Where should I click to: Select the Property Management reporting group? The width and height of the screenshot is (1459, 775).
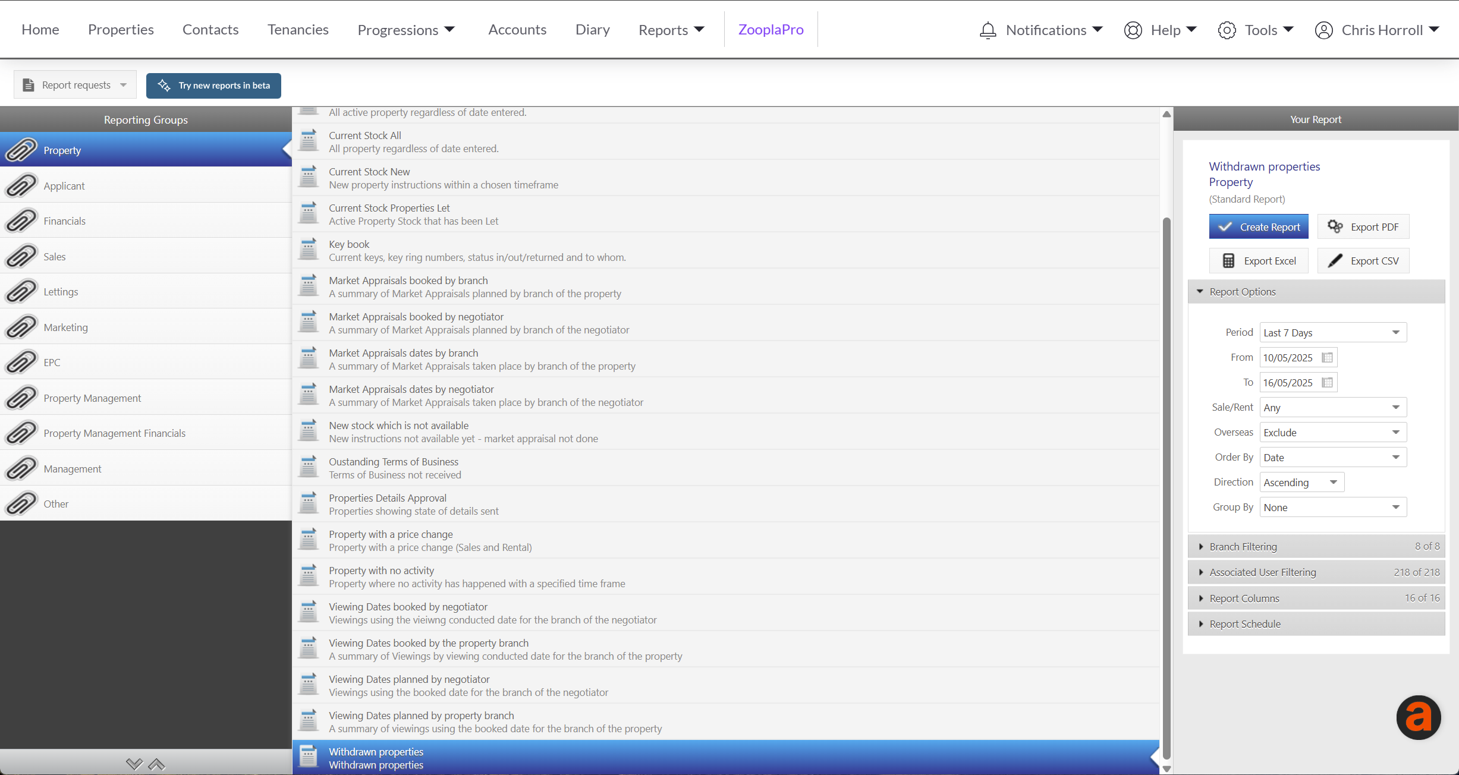tap(146, 398)
